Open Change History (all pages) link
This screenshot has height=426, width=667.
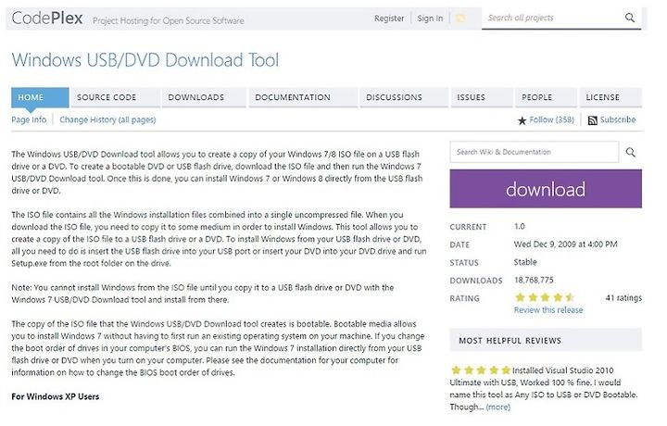[107, 119]
